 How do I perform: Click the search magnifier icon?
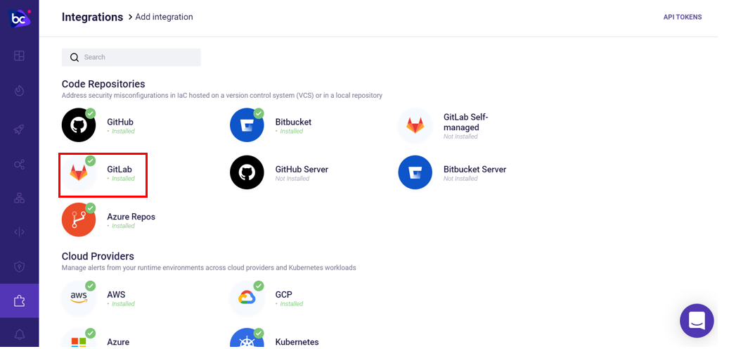click(75, 57)
